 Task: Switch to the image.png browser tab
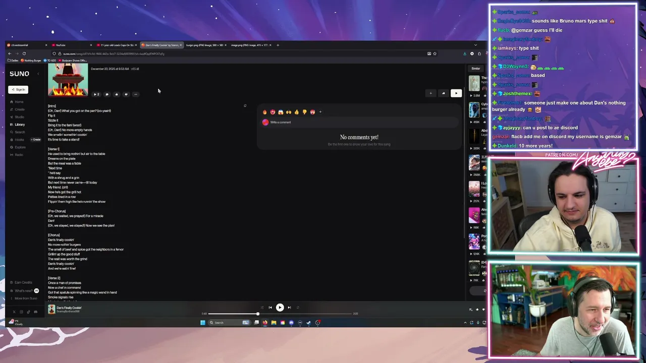250,45
